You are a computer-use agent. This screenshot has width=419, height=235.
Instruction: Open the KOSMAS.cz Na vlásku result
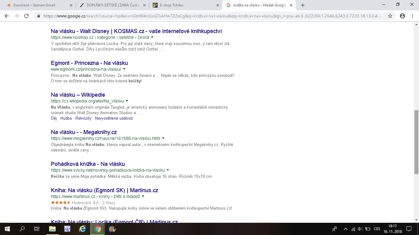[136, 31]
